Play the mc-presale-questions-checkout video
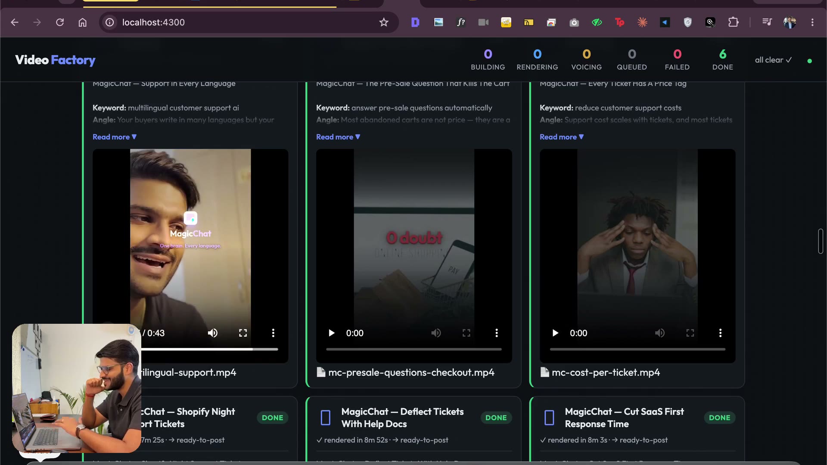The height and width of the screenshot is (465, 827). pyautogui.click(x=331, y=333)
